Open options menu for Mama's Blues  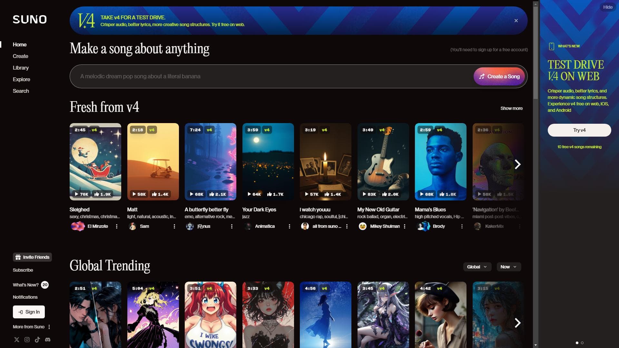pos(462,227)
